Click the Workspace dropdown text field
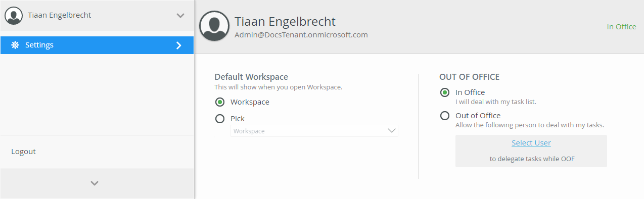The image size is (644, 199). pyautogui.click(x=314, y=131)
